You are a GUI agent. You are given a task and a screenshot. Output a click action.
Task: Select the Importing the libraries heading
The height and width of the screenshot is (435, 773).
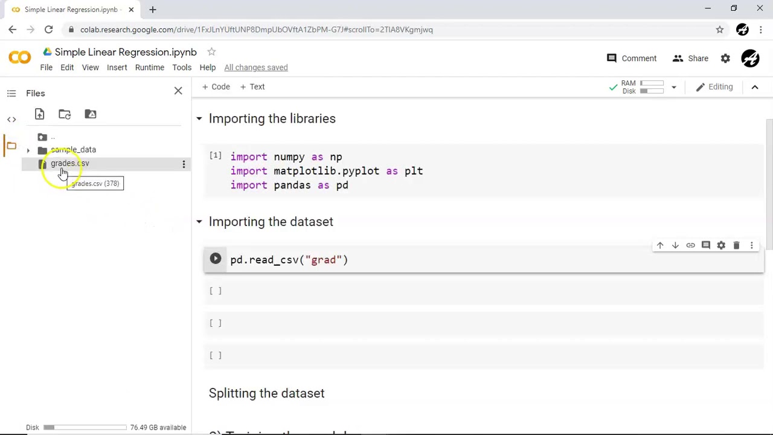[272, 118]
